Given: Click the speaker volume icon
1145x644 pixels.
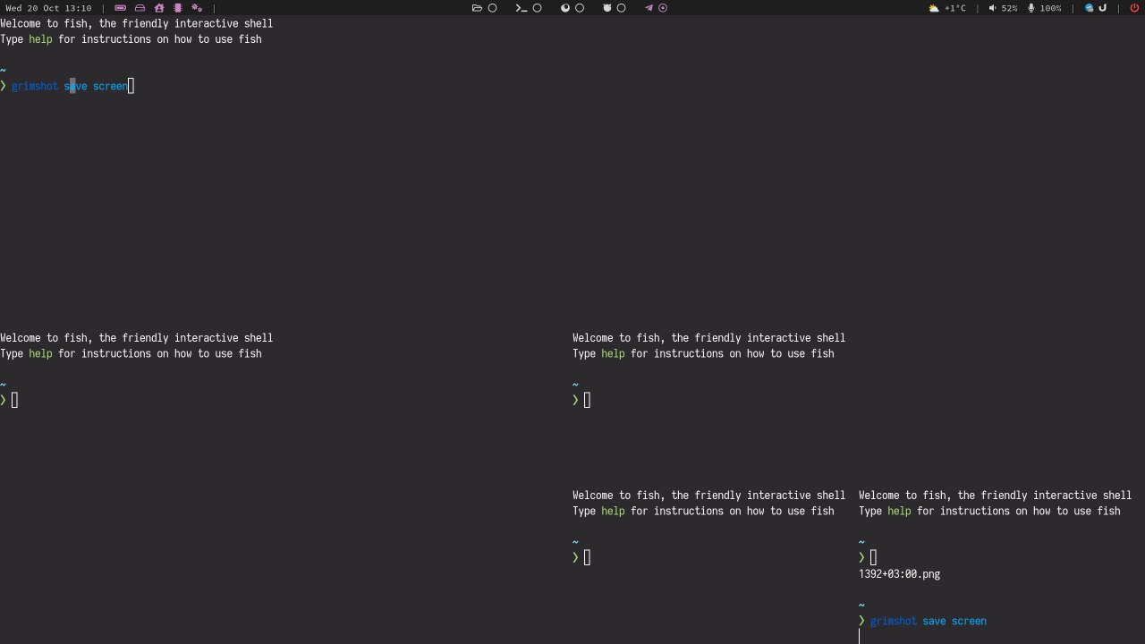Looking at the screenshot, I should (x=992, y=8).
